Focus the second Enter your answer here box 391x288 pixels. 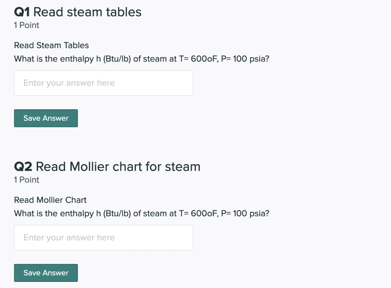tap(103, 237)
